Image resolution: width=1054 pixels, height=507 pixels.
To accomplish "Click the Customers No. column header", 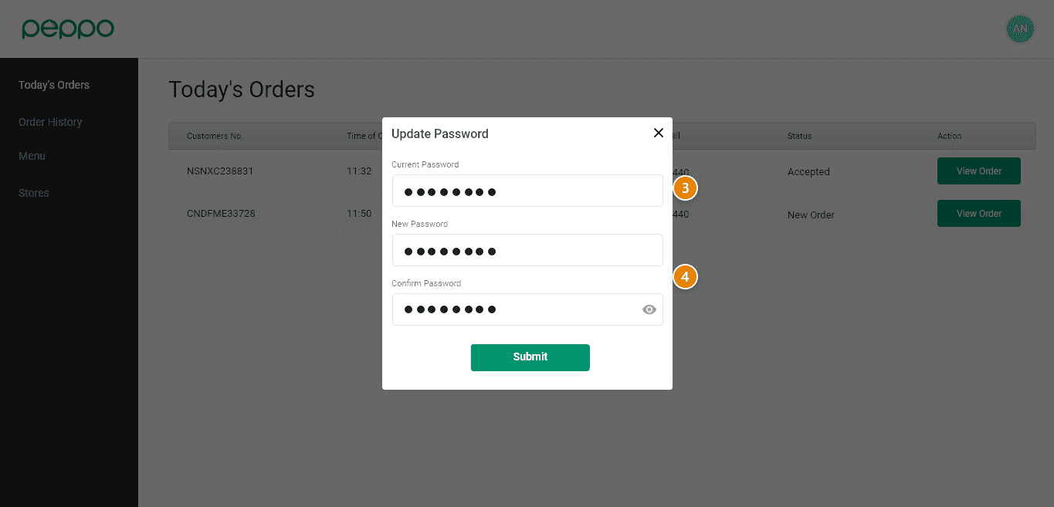I will 215,136.
